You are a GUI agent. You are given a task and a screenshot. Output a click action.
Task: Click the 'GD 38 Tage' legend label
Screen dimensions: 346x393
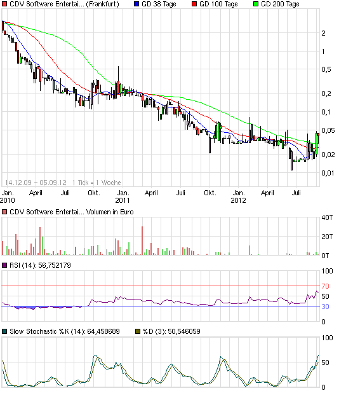pos(159,4)
